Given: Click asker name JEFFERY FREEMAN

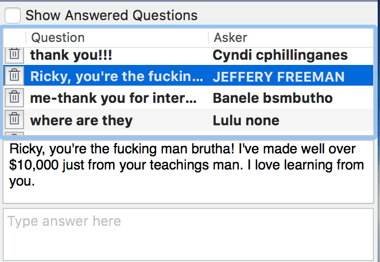Looking at the screenshot, I should 278,76.
